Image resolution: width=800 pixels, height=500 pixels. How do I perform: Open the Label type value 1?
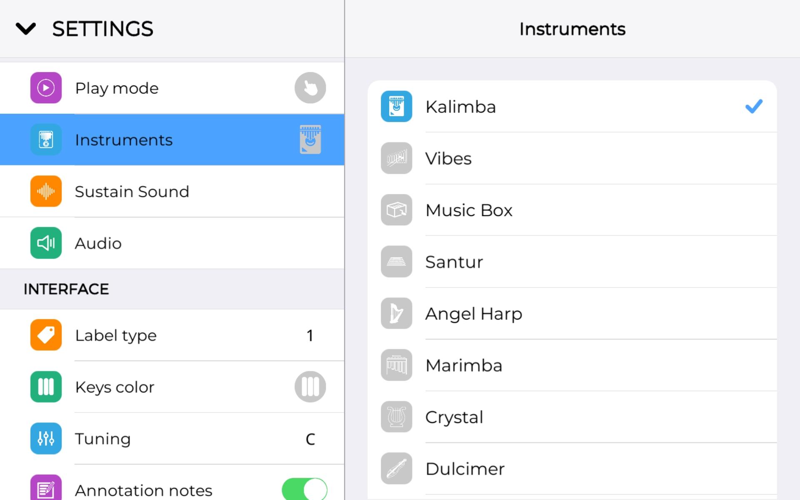pyautogui.click(x=310, y=335)
